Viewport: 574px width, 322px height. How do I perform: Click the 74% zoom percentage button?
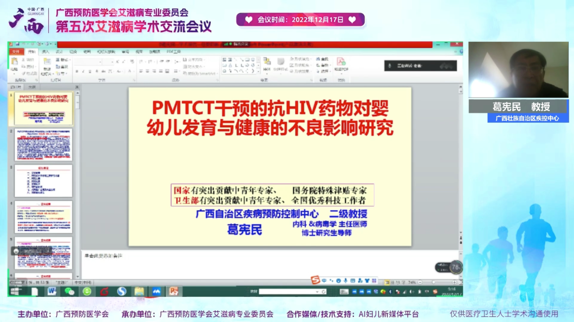412,283
